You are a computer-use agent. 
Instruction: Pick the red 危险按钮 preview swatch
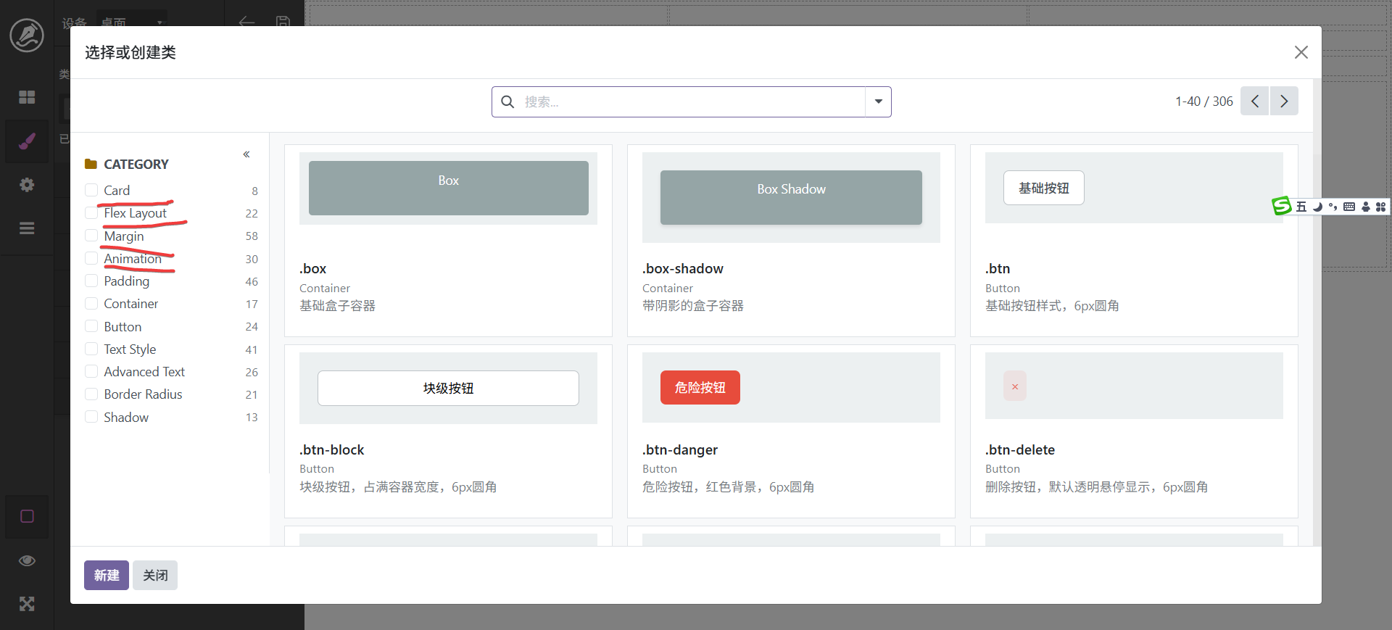(x=700, y=388)
